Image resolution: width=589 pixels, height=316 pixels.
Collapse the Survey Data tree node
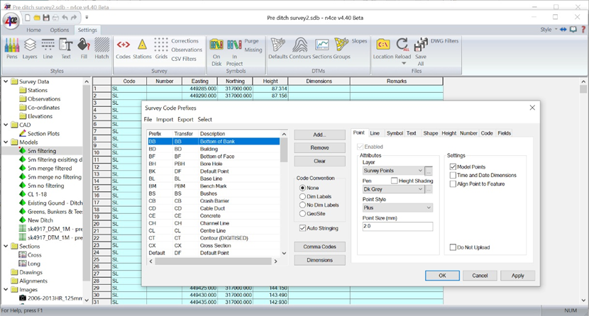point(6,81)
